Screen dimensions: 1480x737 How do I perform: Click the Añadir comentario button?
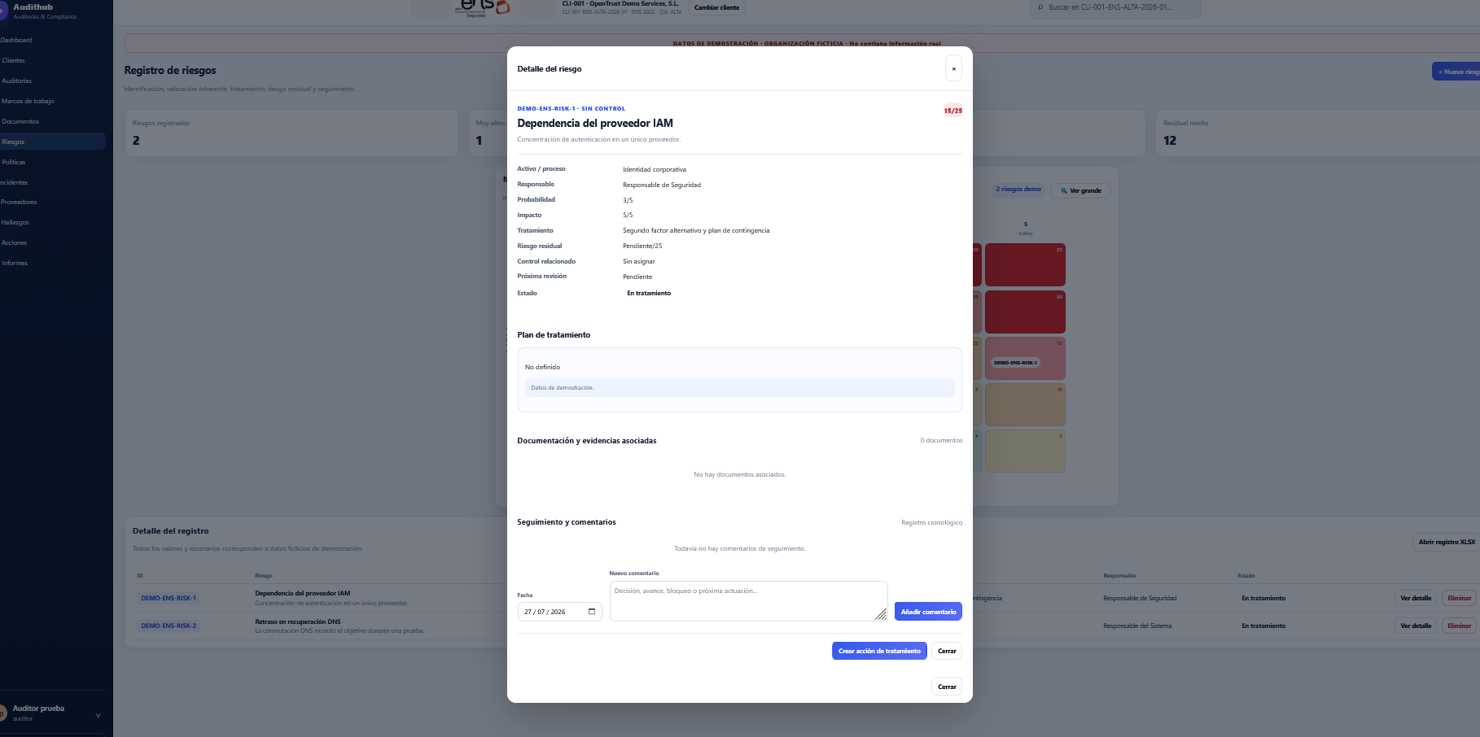pyautogui.click(x=928, y=612)
